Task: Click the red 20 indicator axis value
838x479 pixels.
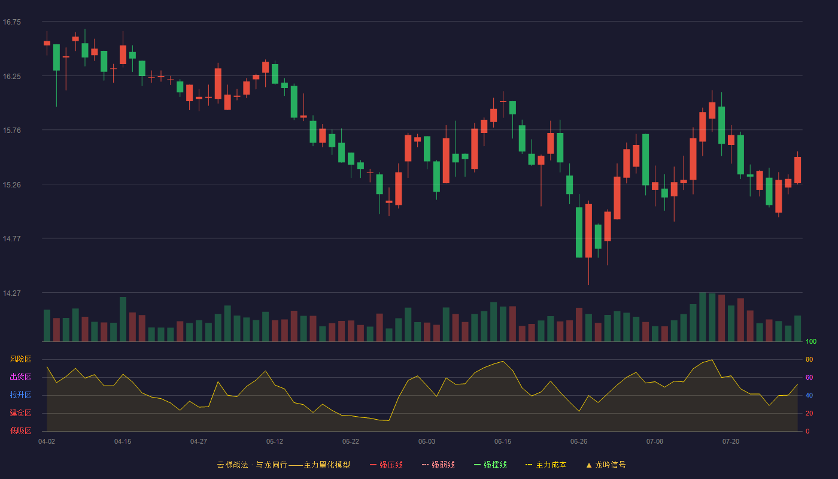Action: [809, 413]
